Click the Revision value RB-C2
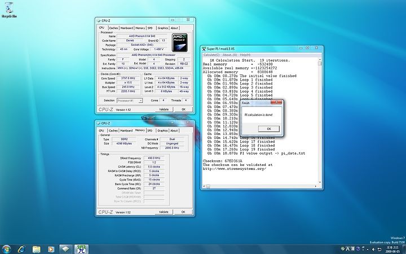406x254 pixels. [x=184, y=64]
